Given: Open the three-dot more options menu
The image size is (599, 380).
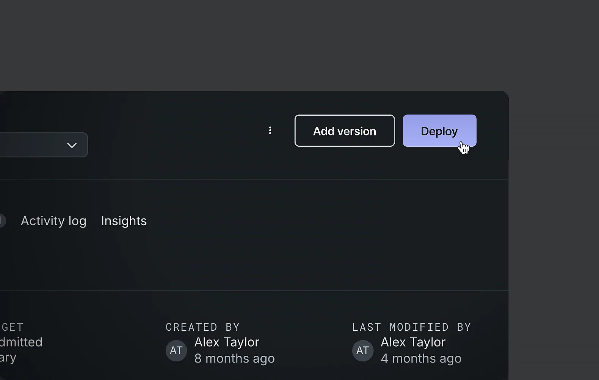Looking at the screenshot, I should pyautogui.click(x=270, y=130).
